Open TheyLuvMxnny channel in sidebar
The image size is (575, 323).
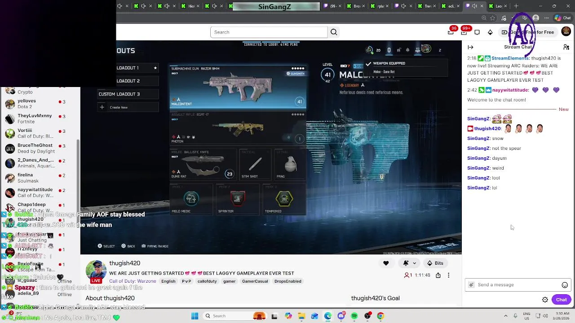(x=40, y=119)
